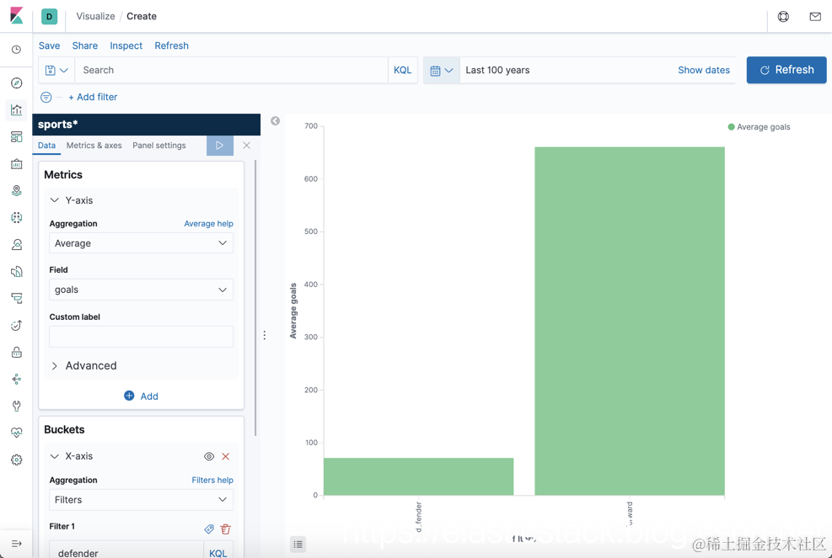The height and width of the screenshot is (558, 832).
Task: Open the Average aggregation dropdown
Action: [141, 243]
